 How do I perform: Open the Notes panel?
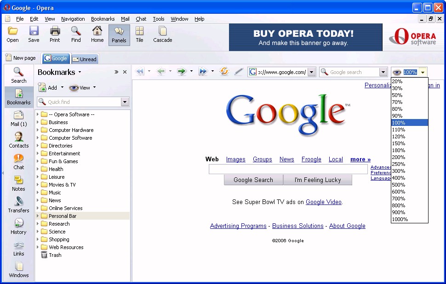(x=18, y=183)
